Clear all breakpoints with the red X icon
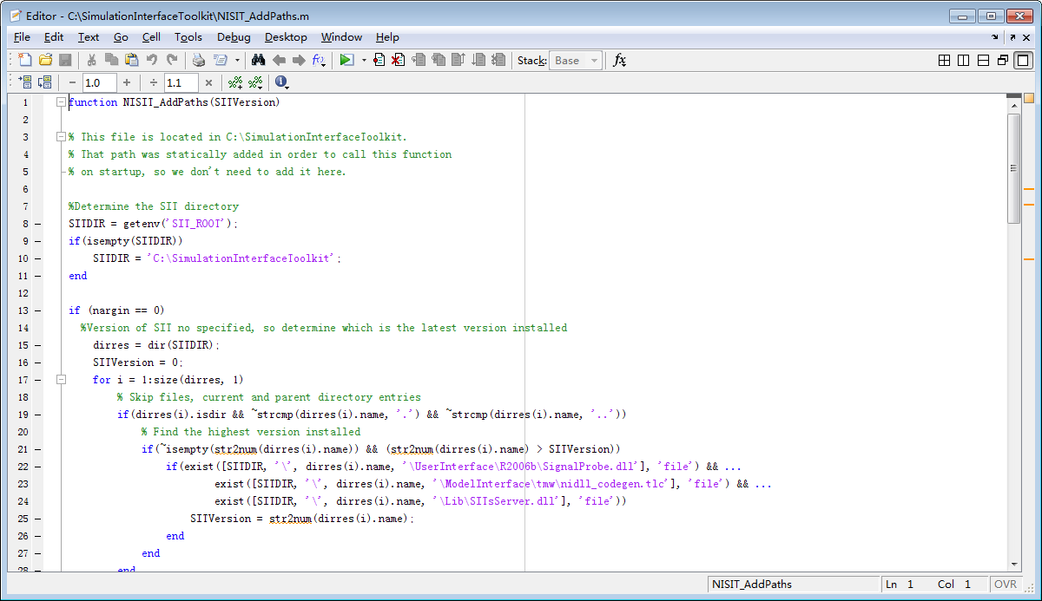 tap(398, 59)
